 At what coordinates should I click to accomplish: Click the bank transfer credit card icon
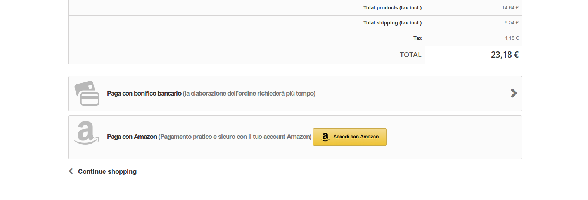pyautogui.click(x=87, y=93)
